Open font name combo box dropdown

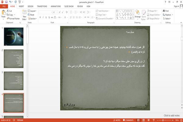tap(52, 12)
